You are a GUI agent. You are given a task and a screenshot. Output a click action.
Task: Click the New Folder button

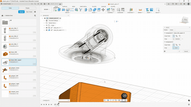click(29, 12)
